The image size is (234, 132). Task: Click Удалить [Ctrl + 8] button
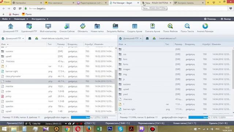218,123
